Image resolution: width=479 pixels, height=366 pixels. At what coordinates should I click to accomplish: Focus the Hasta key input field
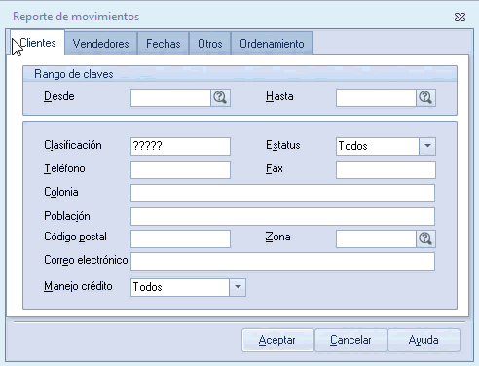click(376, 97)
